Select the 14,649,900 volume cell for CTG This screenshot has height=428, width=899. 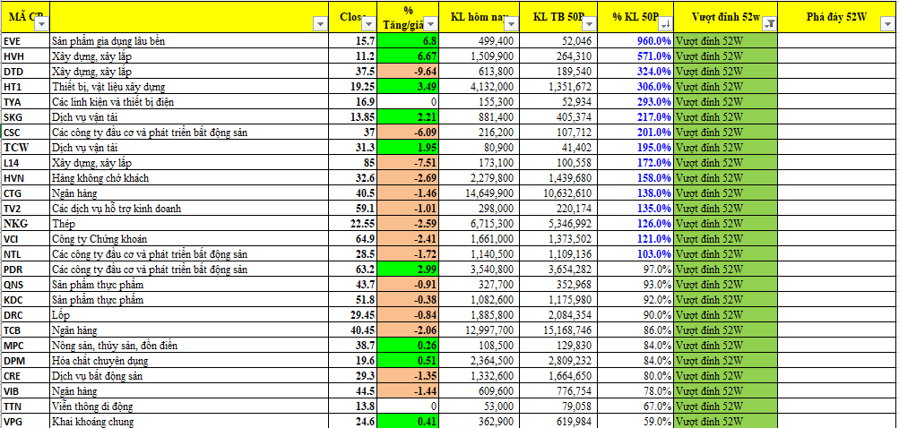point(480,193)
